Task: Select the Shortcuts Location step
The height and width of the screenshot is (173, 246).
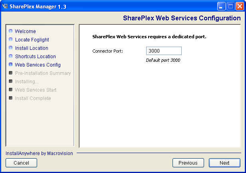Action: click(x=35, y=56)
